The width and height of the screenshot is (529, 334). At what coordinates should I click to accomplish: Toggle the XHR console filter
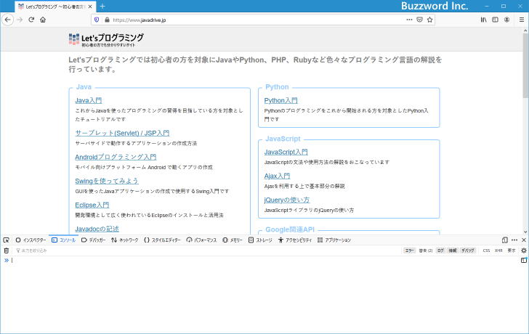point(498,250)
